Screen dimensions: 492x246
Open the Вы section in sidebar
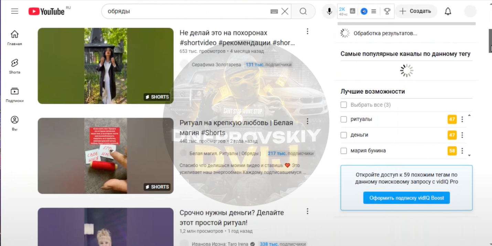pyautogui.click(x=14, y=123)
